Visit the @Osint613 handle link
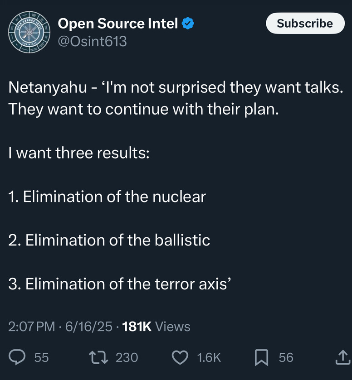Image resolution: width=352 pixels, height=380 pixels. coord(92,41)
